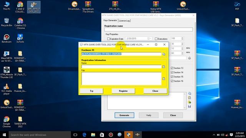Copy the Hardware ID using its copy icon
This screenshot has width=246, height=138.
click(164, 54)
